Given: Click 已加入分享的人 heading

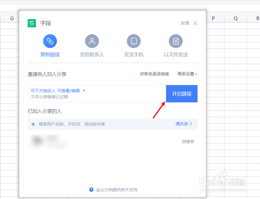Looking at the screenshot, I should coord(44,111).
